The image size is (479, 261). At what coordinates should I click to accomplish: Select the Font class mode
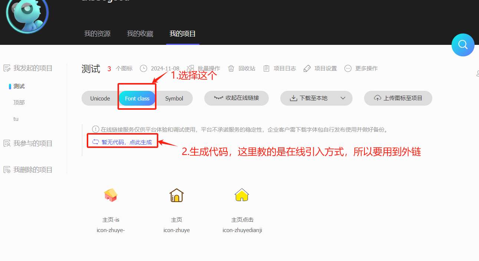[137, 98]
